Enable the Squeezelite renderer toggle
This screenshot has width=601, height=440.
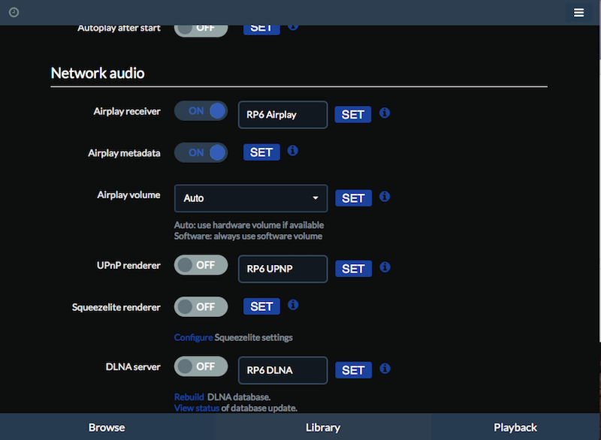201,307
